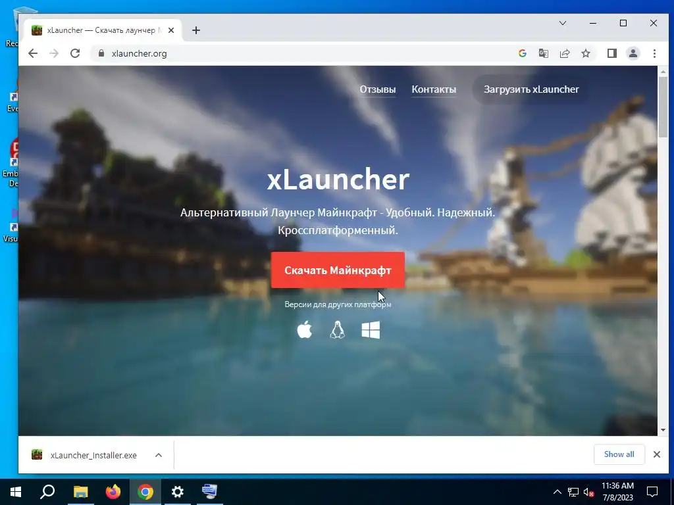This screenshot has width=674, height=505.
Task: Click the xLauncher heading text
Action: pyautogui.click(x=338, y=179)
